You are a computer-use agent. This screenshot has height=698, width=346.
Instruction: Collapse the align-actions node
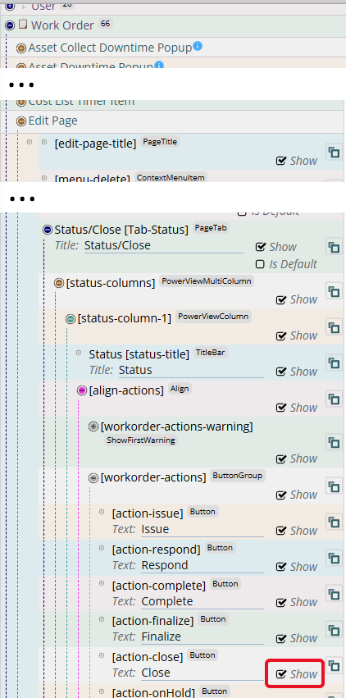tap(82, 391)
